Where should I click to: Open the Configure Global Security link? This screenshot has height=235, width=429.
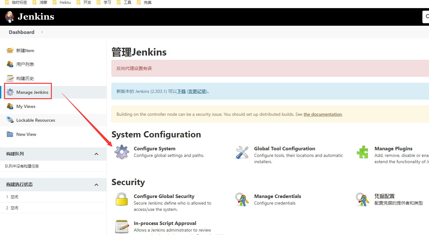point(164,196)
